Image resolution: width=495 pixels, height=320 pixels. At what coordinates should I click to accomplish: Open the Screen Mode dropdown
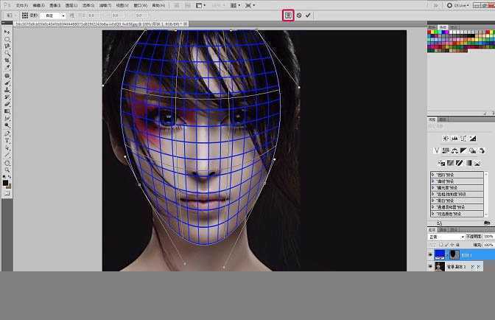pyautogui.click(x=250, y=5)
